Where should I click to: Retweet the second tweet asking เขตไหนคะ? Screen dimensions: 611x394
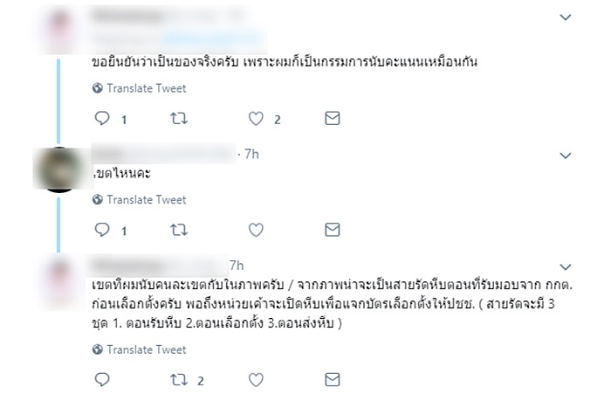tap(179, 231)
